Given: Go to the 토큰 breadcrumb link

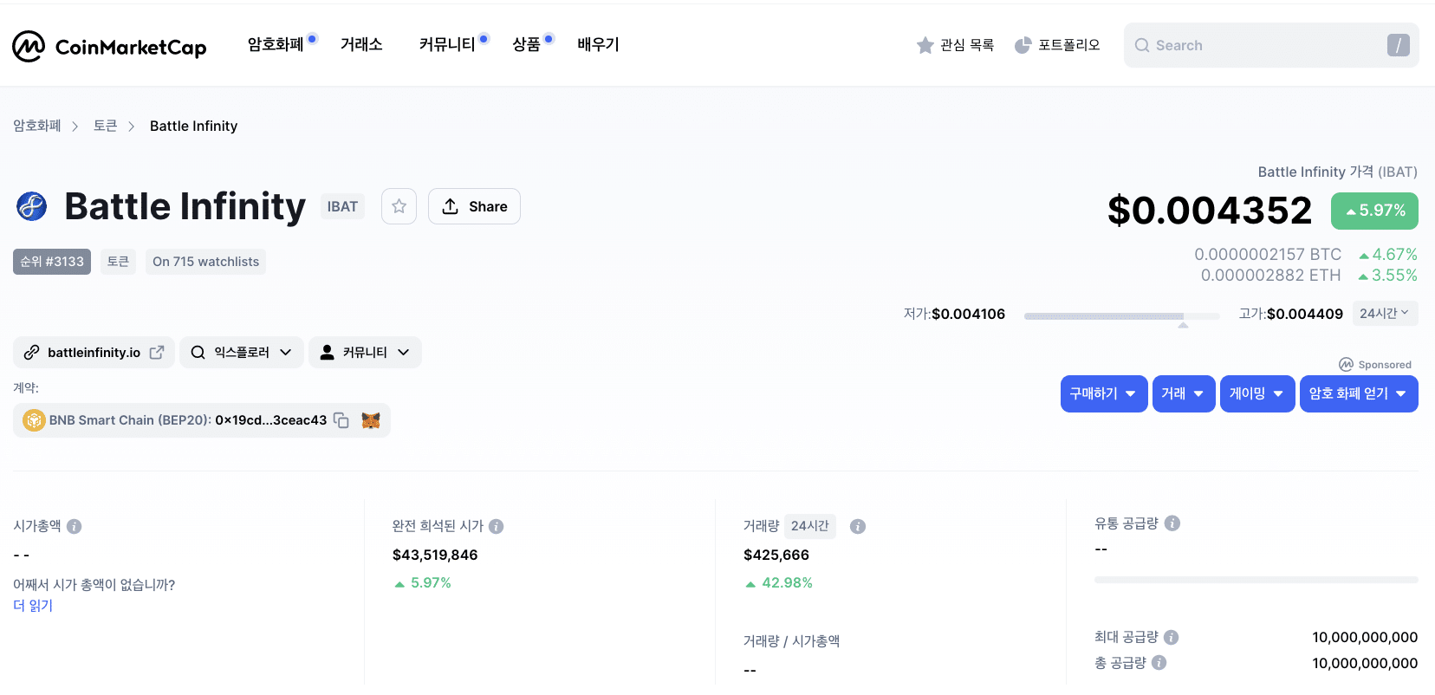Looking at the screenshot, I should pyautogui.click(x=106, y=126).
